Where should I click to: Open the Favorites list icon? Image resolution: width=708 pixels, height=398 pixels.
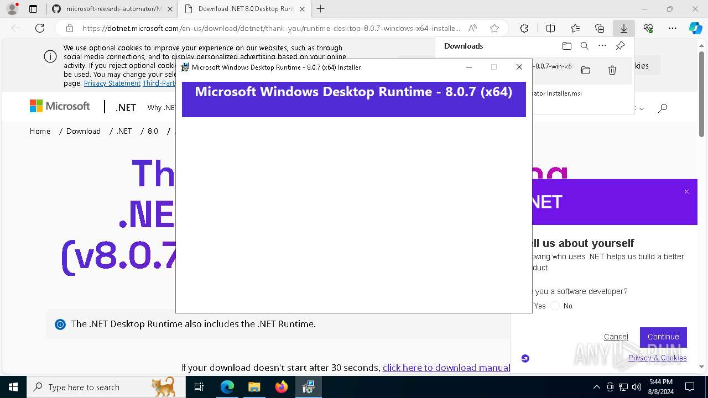click(575, 28)
